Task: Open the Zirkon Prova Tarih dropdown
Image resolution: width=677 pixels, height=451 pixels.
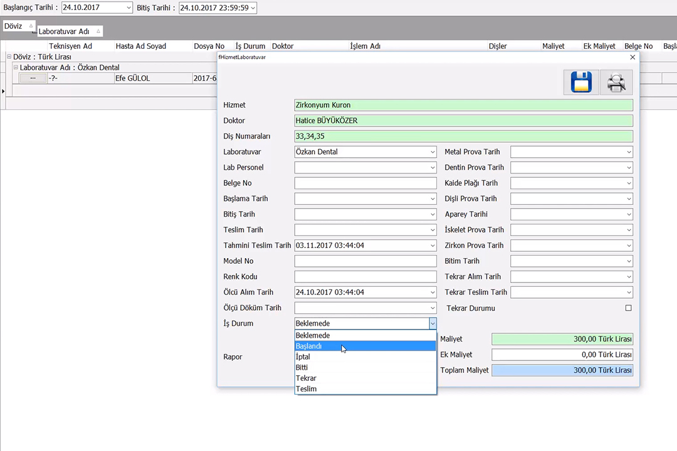Action: [x=629, y=245]
